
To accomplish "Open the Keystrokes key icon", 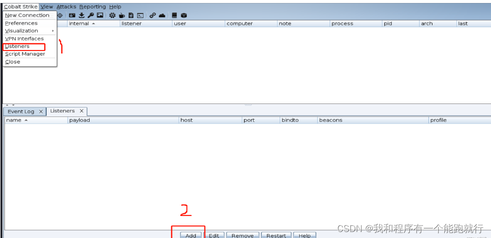I will pyautogui.click(x=91, y=15).
